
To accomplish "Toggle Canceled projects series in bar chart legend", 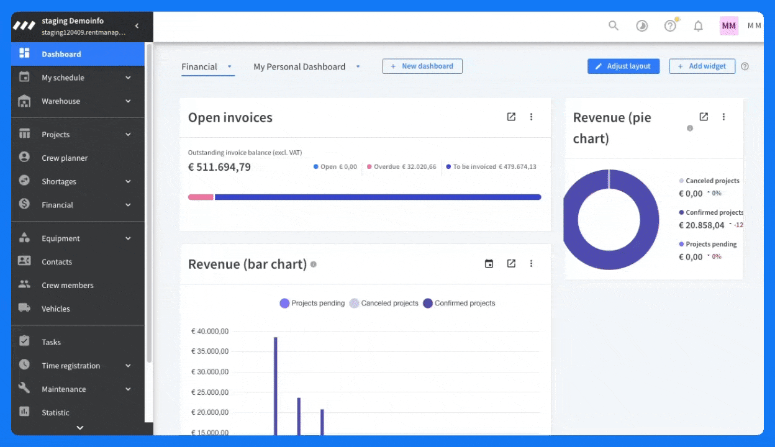I will (384, 304).
